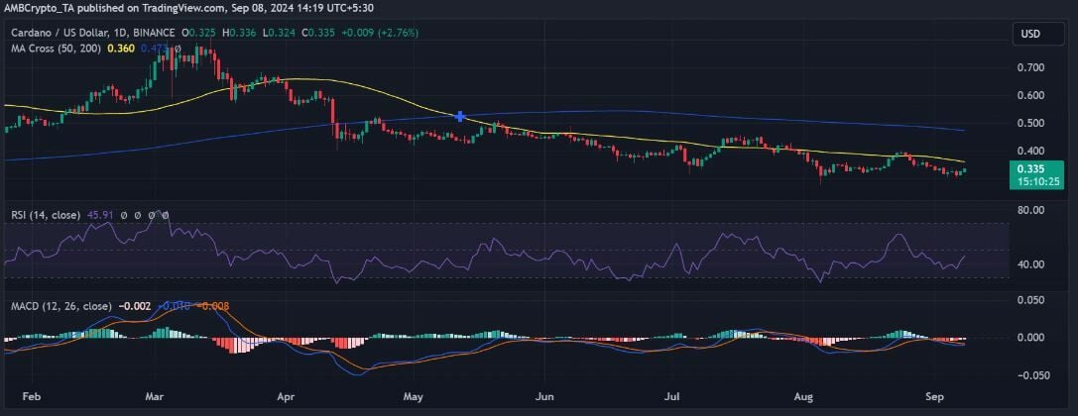Click the blue 0.473 MA value
Viewport: 1078px width, 416px height.
154,49
